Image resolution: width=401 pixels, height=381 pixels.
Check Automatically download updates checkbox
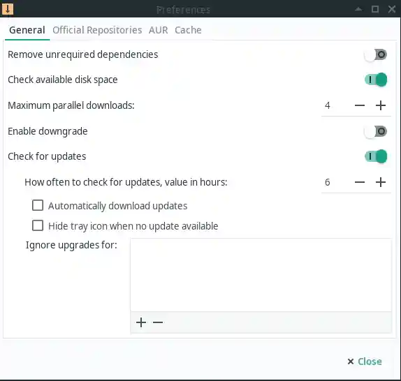(38, 205)
